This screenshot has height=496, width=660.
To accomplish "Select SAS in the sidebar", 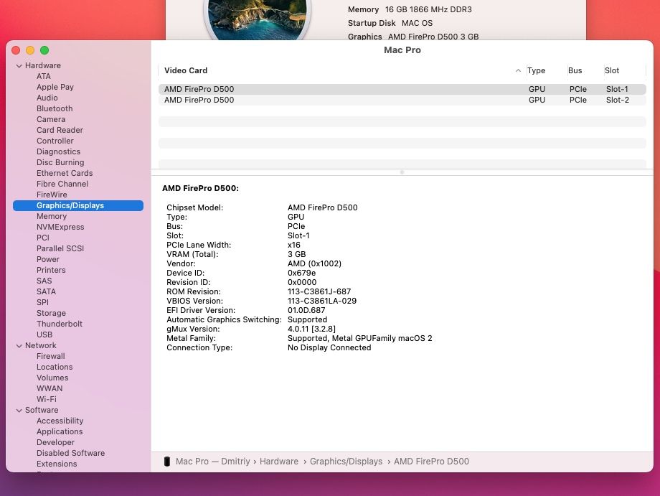I will coord(44,281).
